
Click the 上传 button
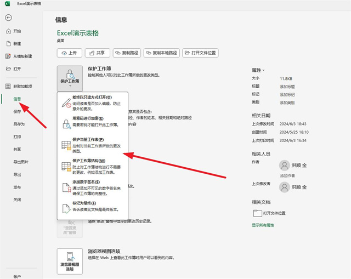70,53
